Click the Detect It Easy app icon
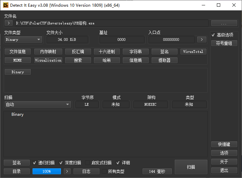The width and height of the screenshot is (242, 178). point(6,5)
